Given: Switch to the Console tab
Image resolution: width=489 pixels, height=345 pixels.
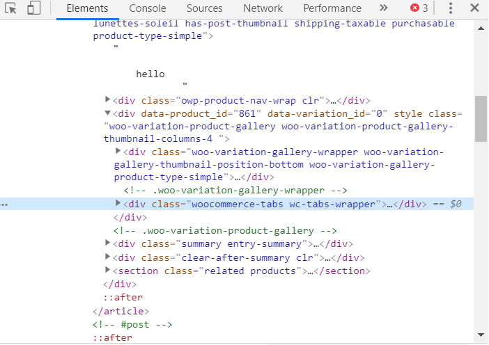Looking at the screenshot, I should 148,8.
